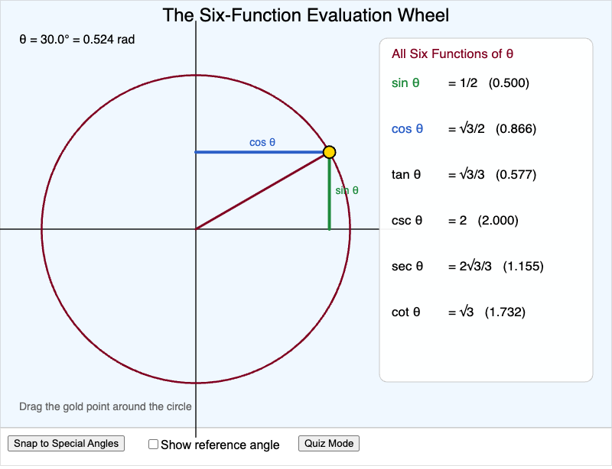
Task: Enable the Show reference angle checkbox
Action: click(154, 444)
